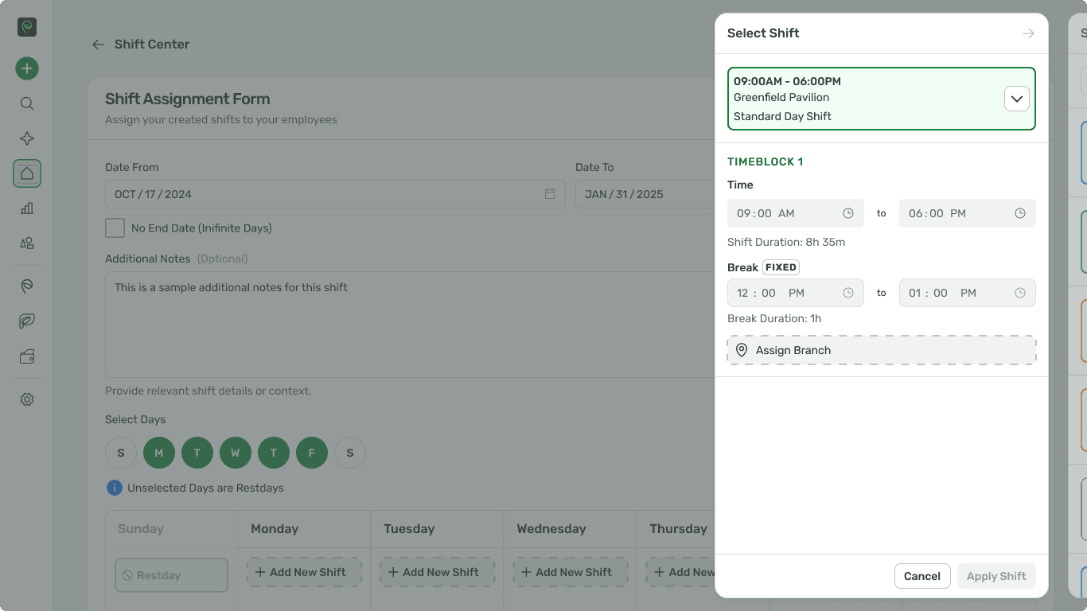
Task: Click the arrow icon in Select Shift header
Action: point(1028,33)
